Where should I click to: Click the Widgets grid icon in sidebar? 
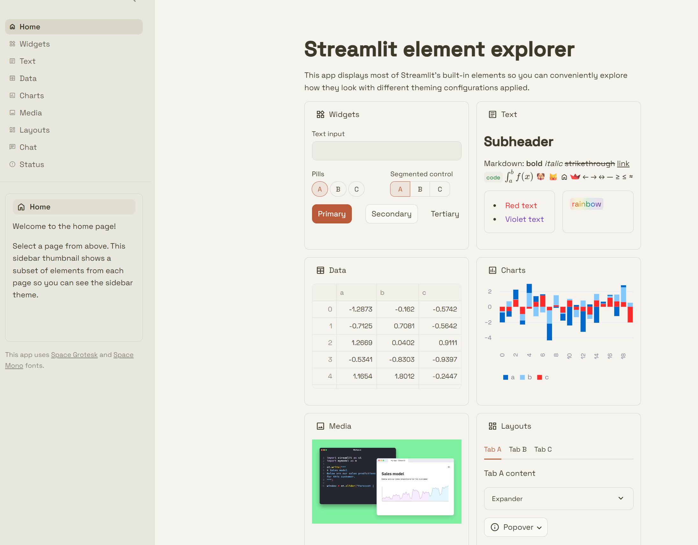click(12, 44)
